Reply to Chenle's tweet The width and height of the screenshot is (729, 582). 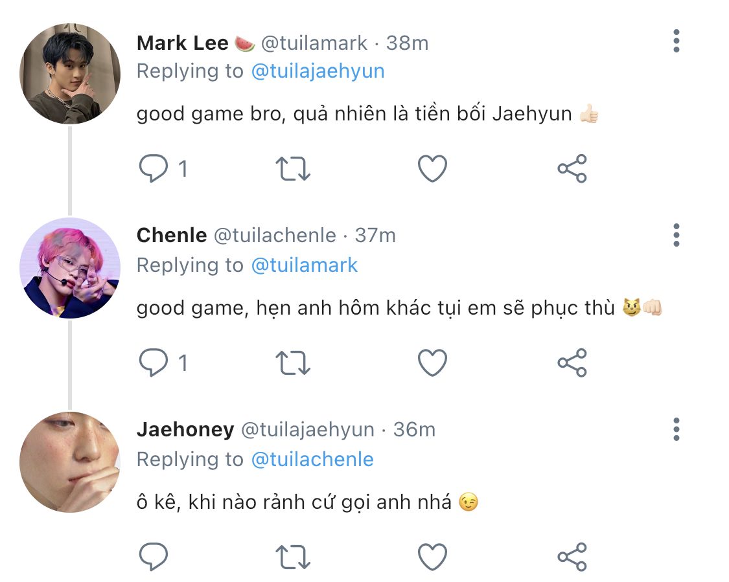(154, 363)
